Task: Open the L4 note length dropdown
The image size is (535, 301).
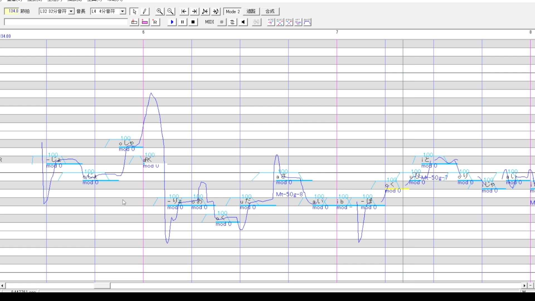Action: pyautogui.click(x=123, y=11)
